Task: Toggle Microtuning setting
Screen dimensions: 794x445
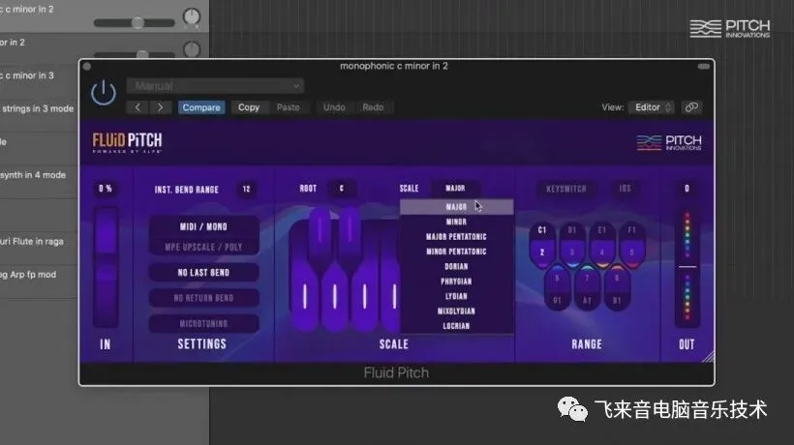Action: pos(203,323)
